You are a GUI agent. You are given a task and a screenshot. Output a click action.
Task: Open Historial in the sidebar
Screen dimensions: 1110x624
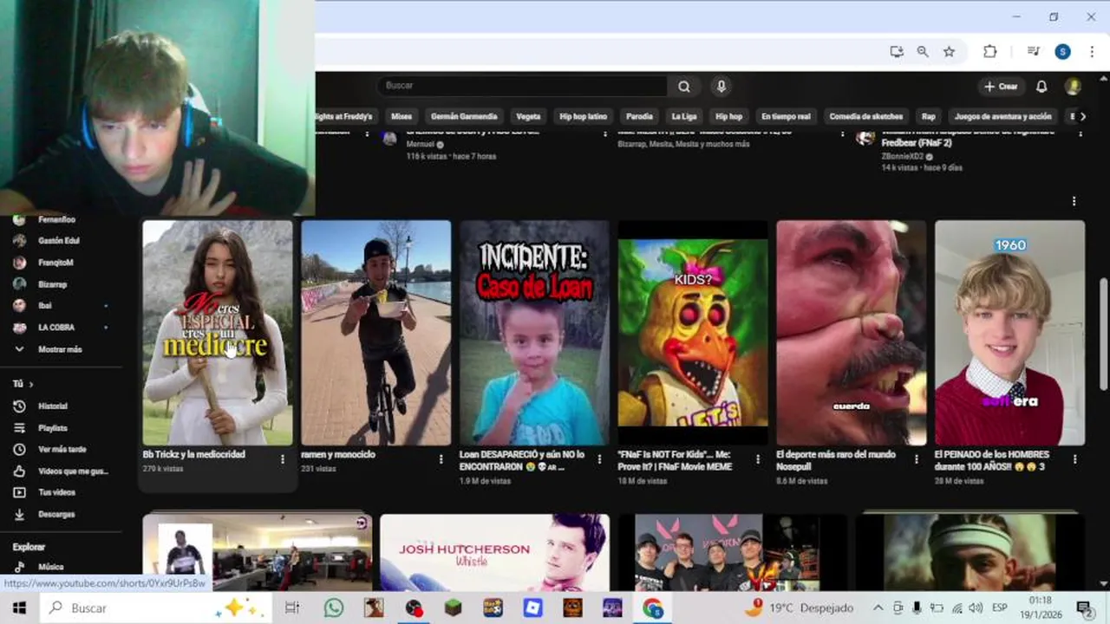(52, 406)
